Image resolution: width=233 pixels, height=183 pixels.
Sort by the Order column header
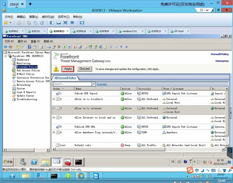click(x=63, y=89)
